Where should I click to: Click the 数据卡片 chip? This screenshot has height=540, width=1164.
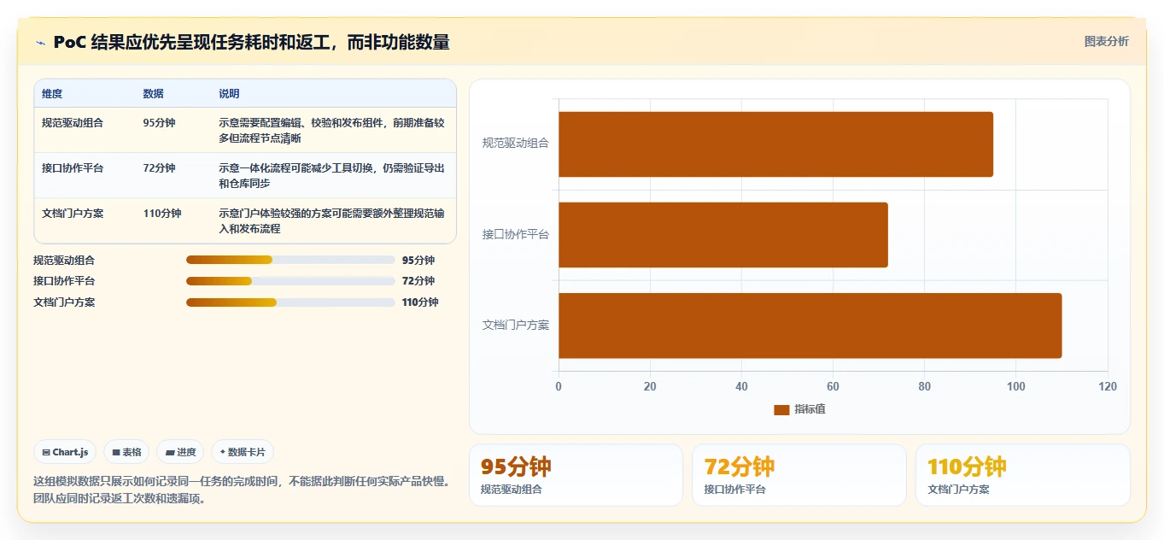(243, 452)
